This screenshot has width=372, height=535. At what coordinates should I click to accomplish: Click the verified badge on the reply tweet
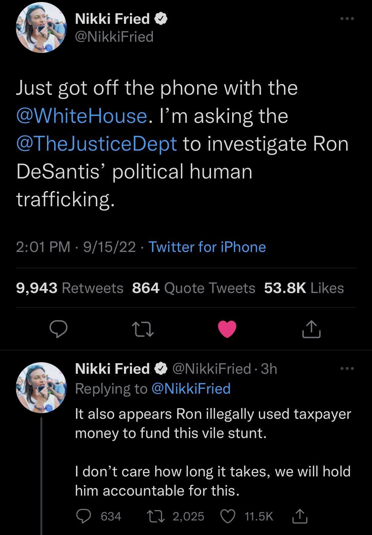(x=161, y=367)
